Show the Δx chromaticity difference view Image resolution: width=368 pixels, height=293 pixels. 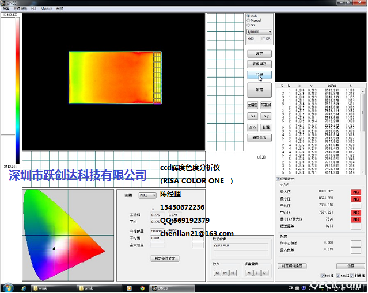(x=253, y=116)
